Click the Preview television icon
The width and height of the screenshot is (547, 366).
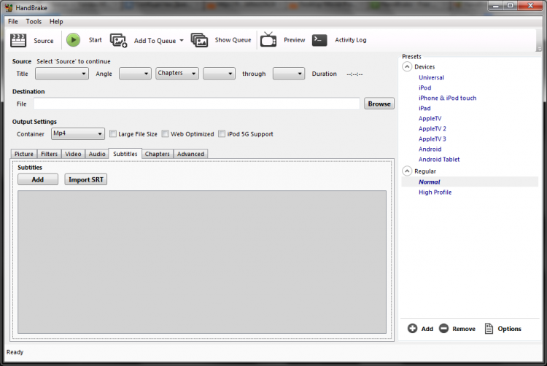pos(268,39)
